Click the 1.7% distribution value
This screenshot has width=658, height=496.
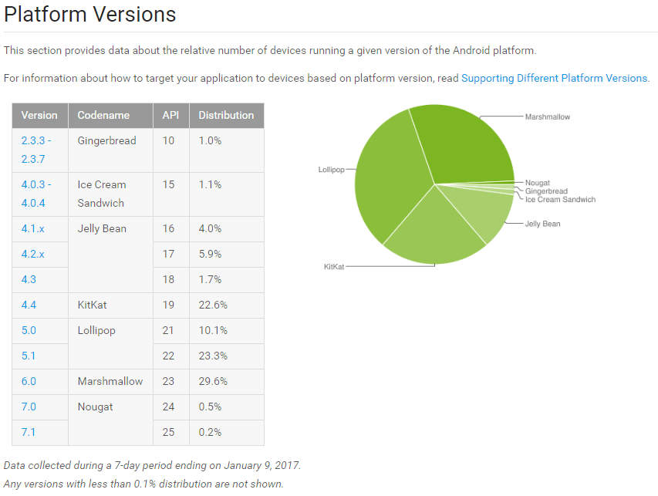coord(210,279)
